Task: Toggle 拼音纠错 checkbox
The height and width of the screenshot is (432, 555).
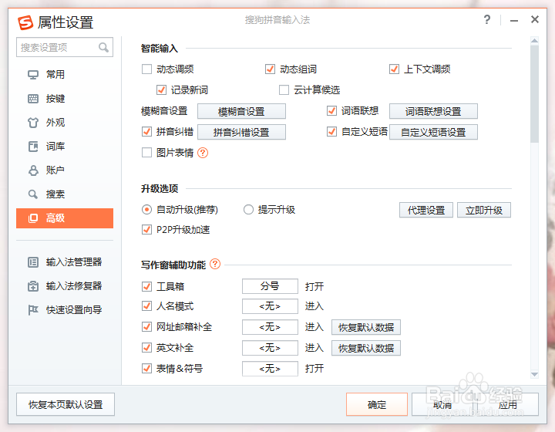Action: coord(146,132)
